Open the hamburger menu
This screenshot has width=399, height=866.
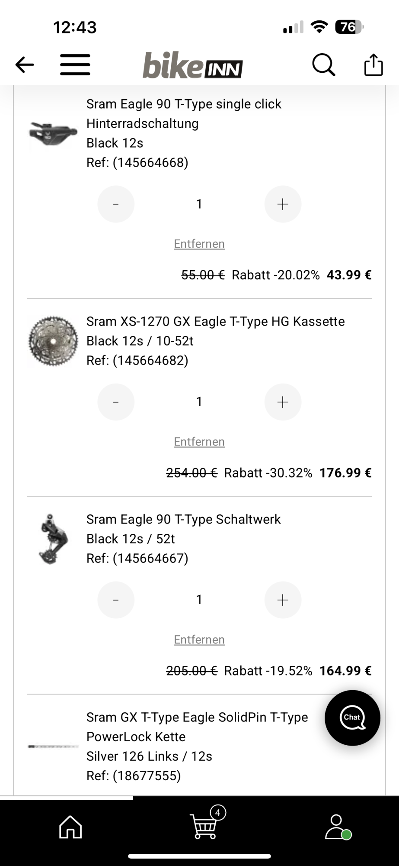pos(75,65)
